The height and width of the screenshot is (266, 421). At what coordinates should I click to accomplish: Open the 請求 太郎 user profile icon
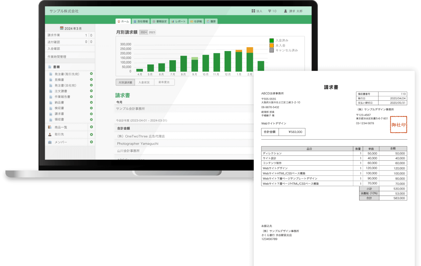click(285, 11)
